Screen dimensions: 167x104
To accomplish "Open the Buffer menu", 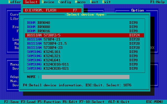I will tap(15, 2).
